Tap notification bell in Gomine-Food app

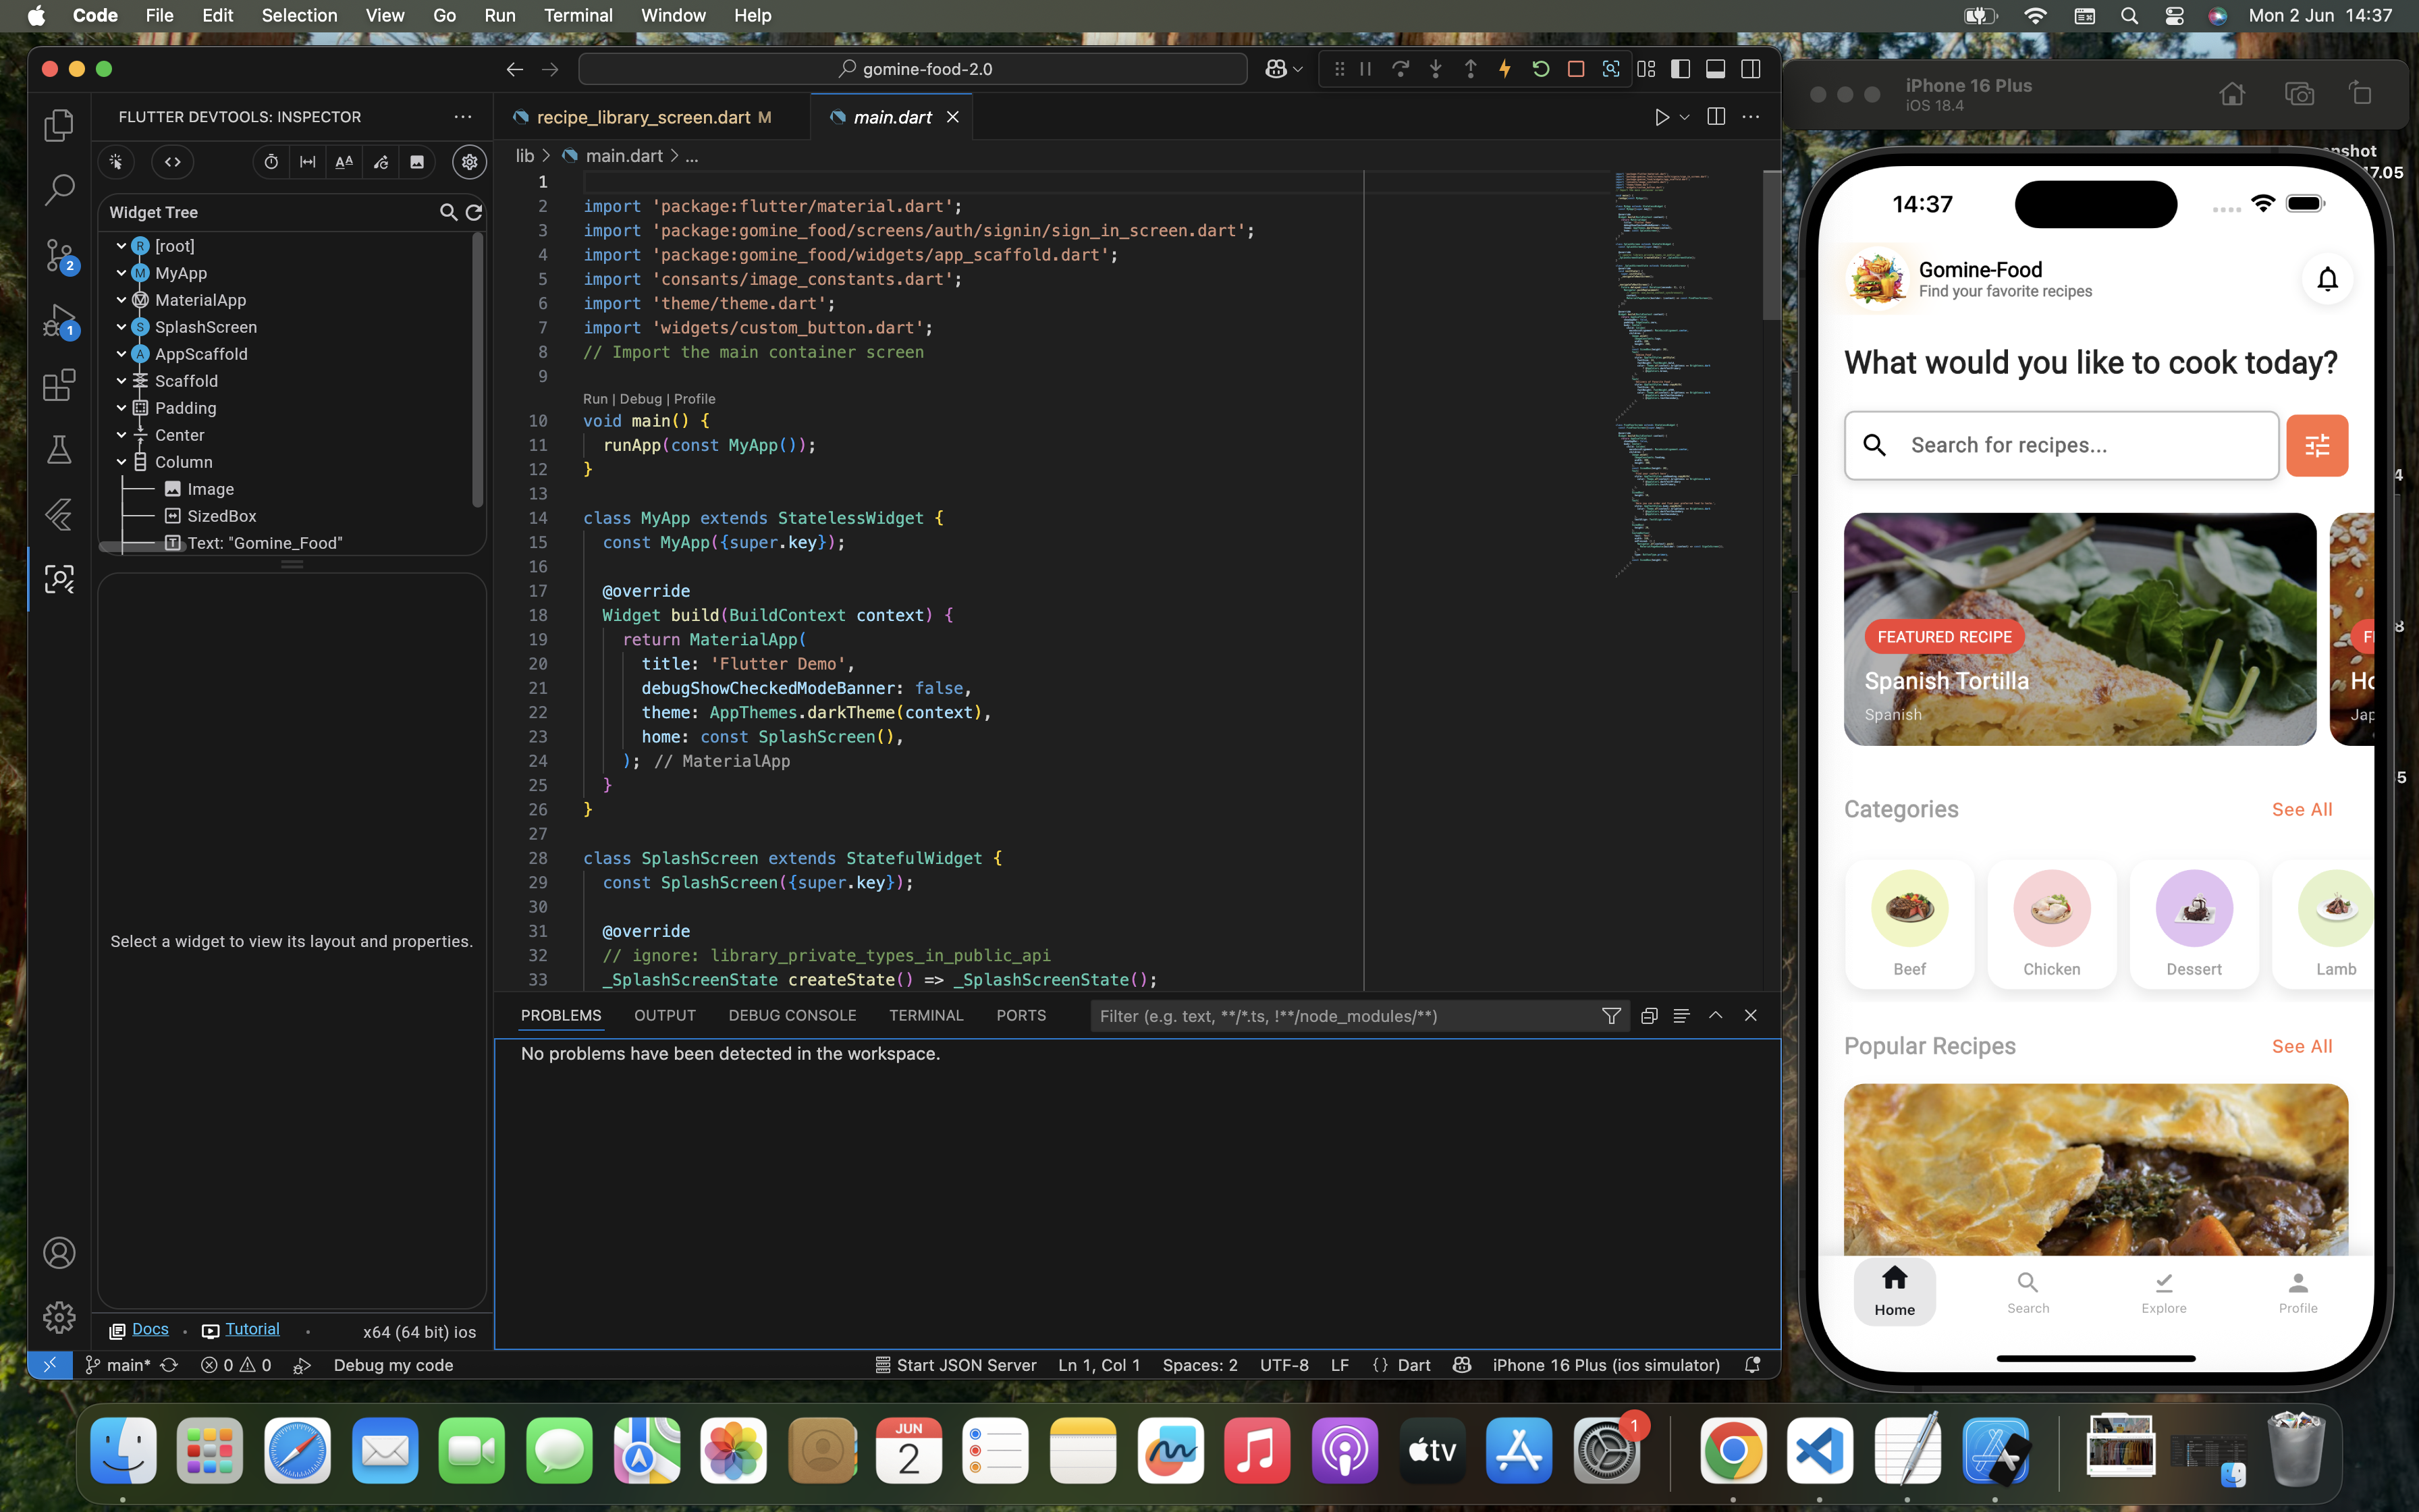pos(2327,279)
